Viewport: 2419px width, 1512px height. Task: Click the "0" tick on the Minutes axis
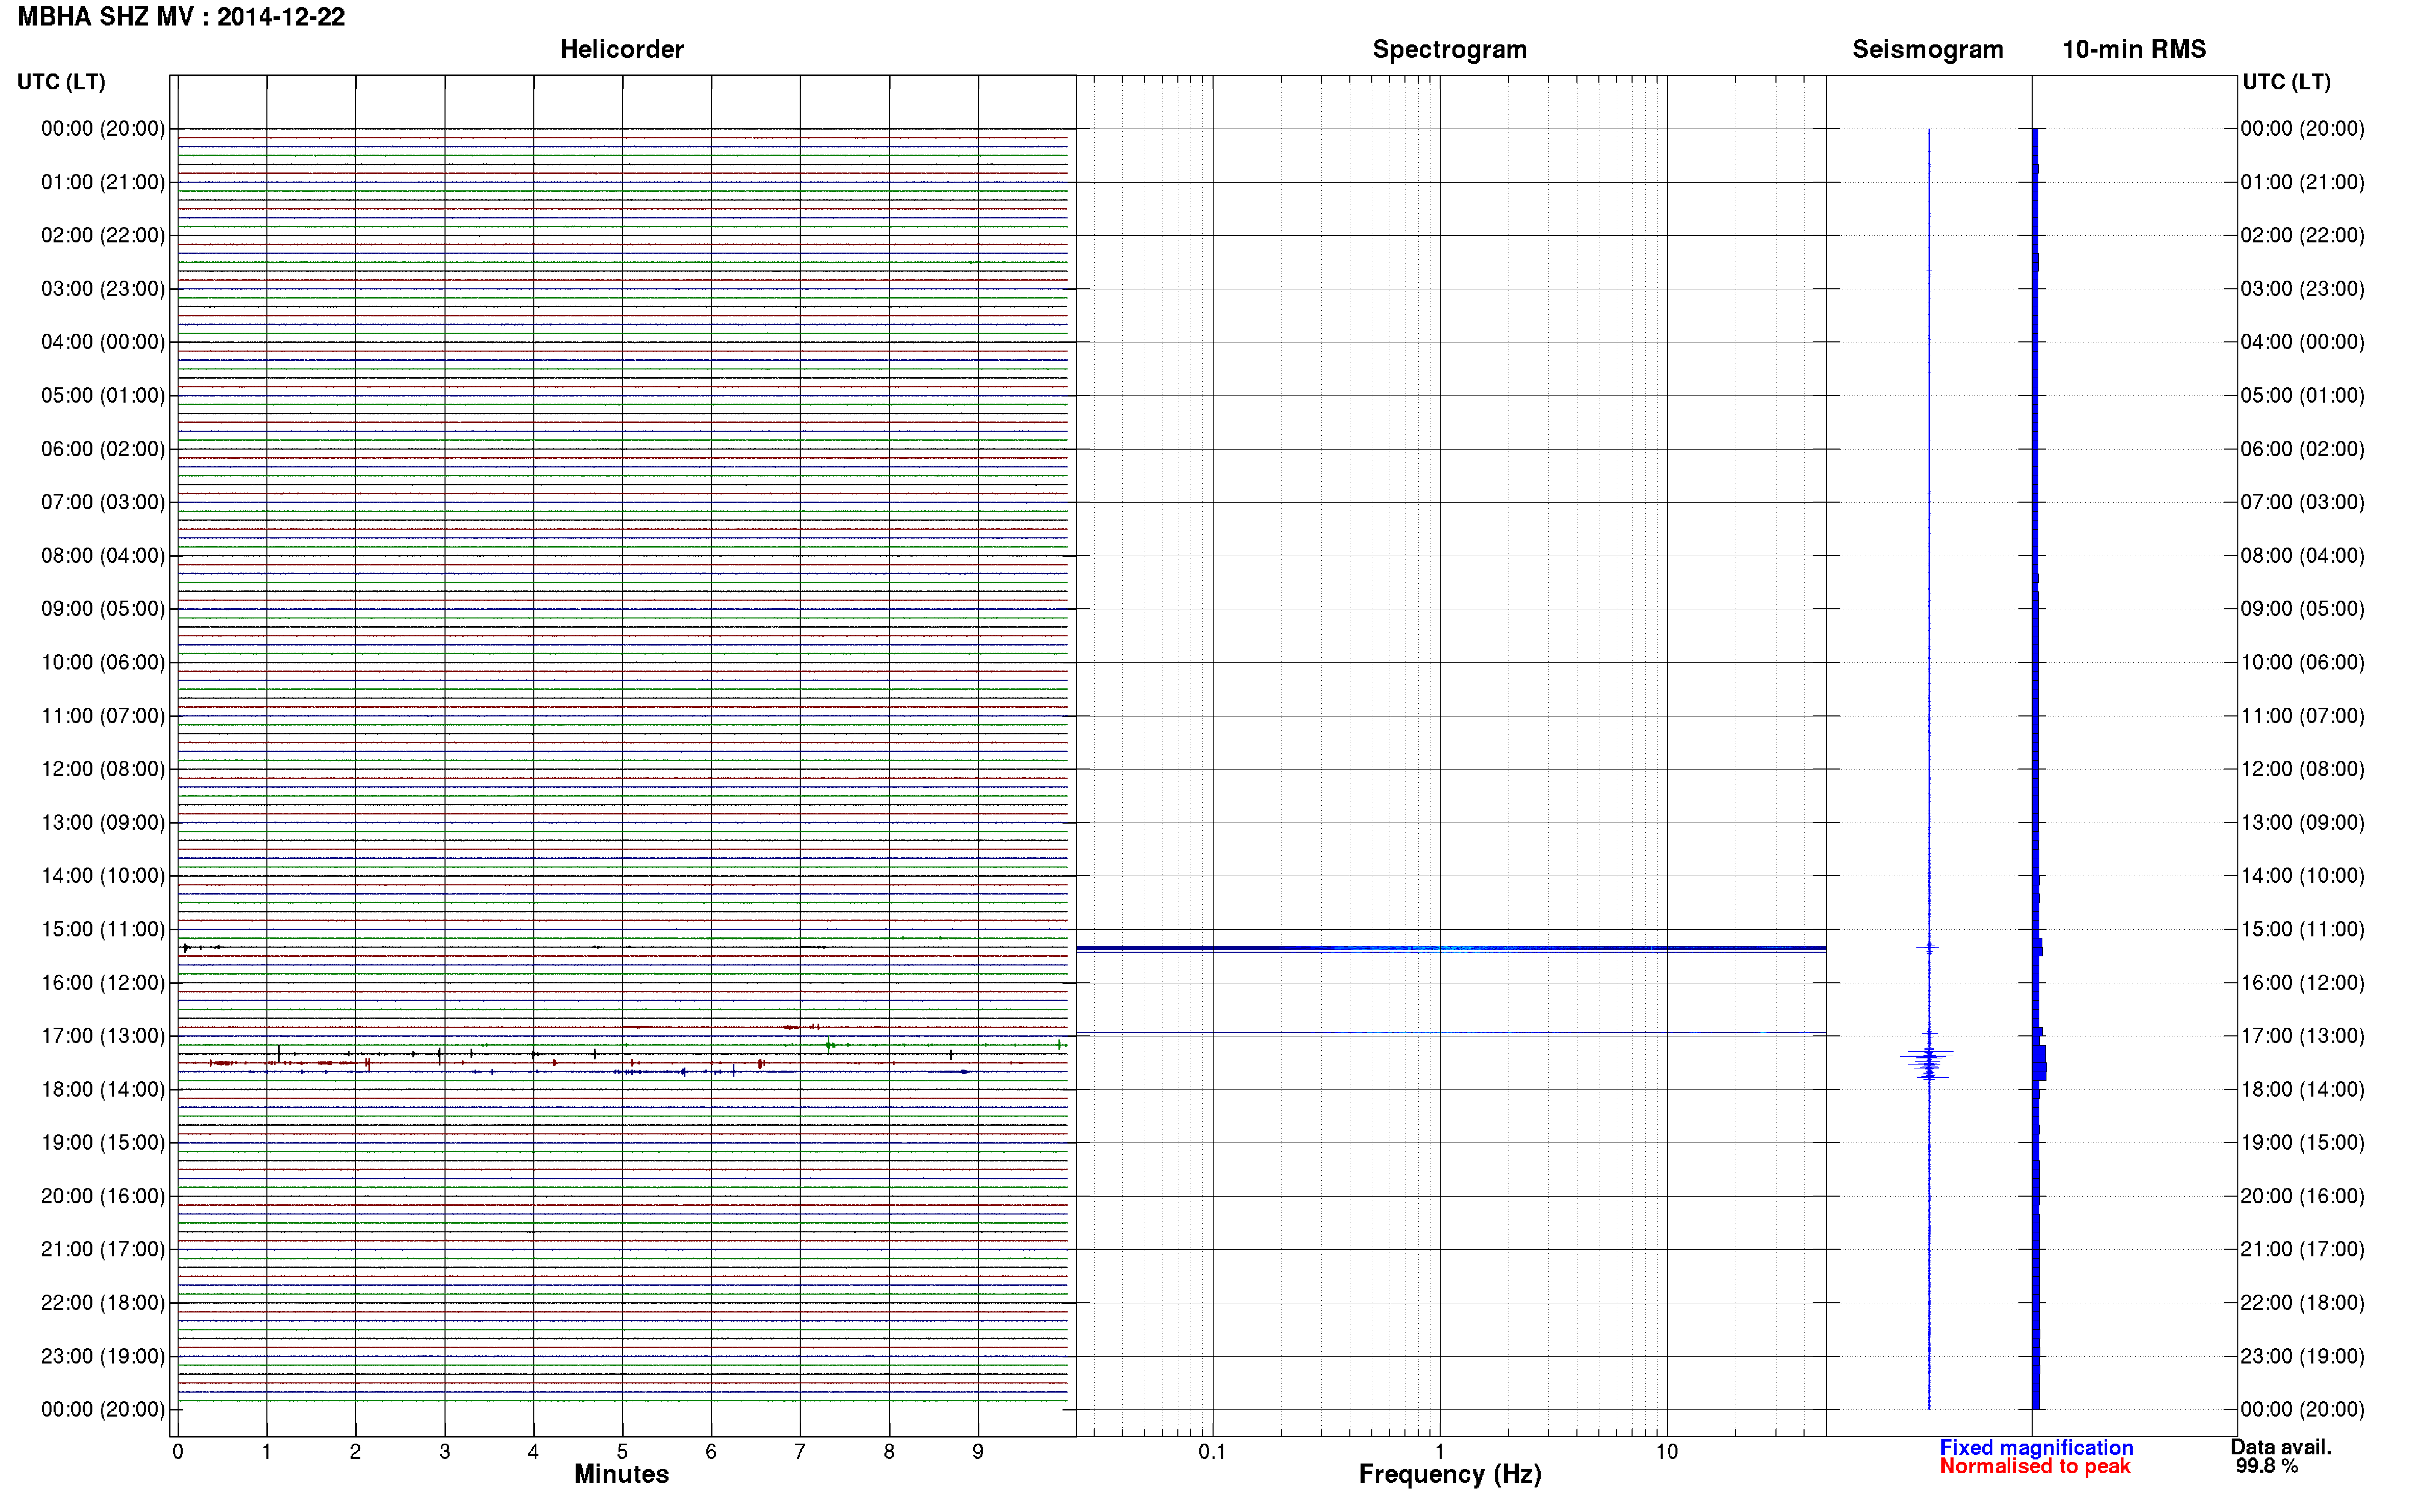pyautogui.click(x=178, y=1452)
